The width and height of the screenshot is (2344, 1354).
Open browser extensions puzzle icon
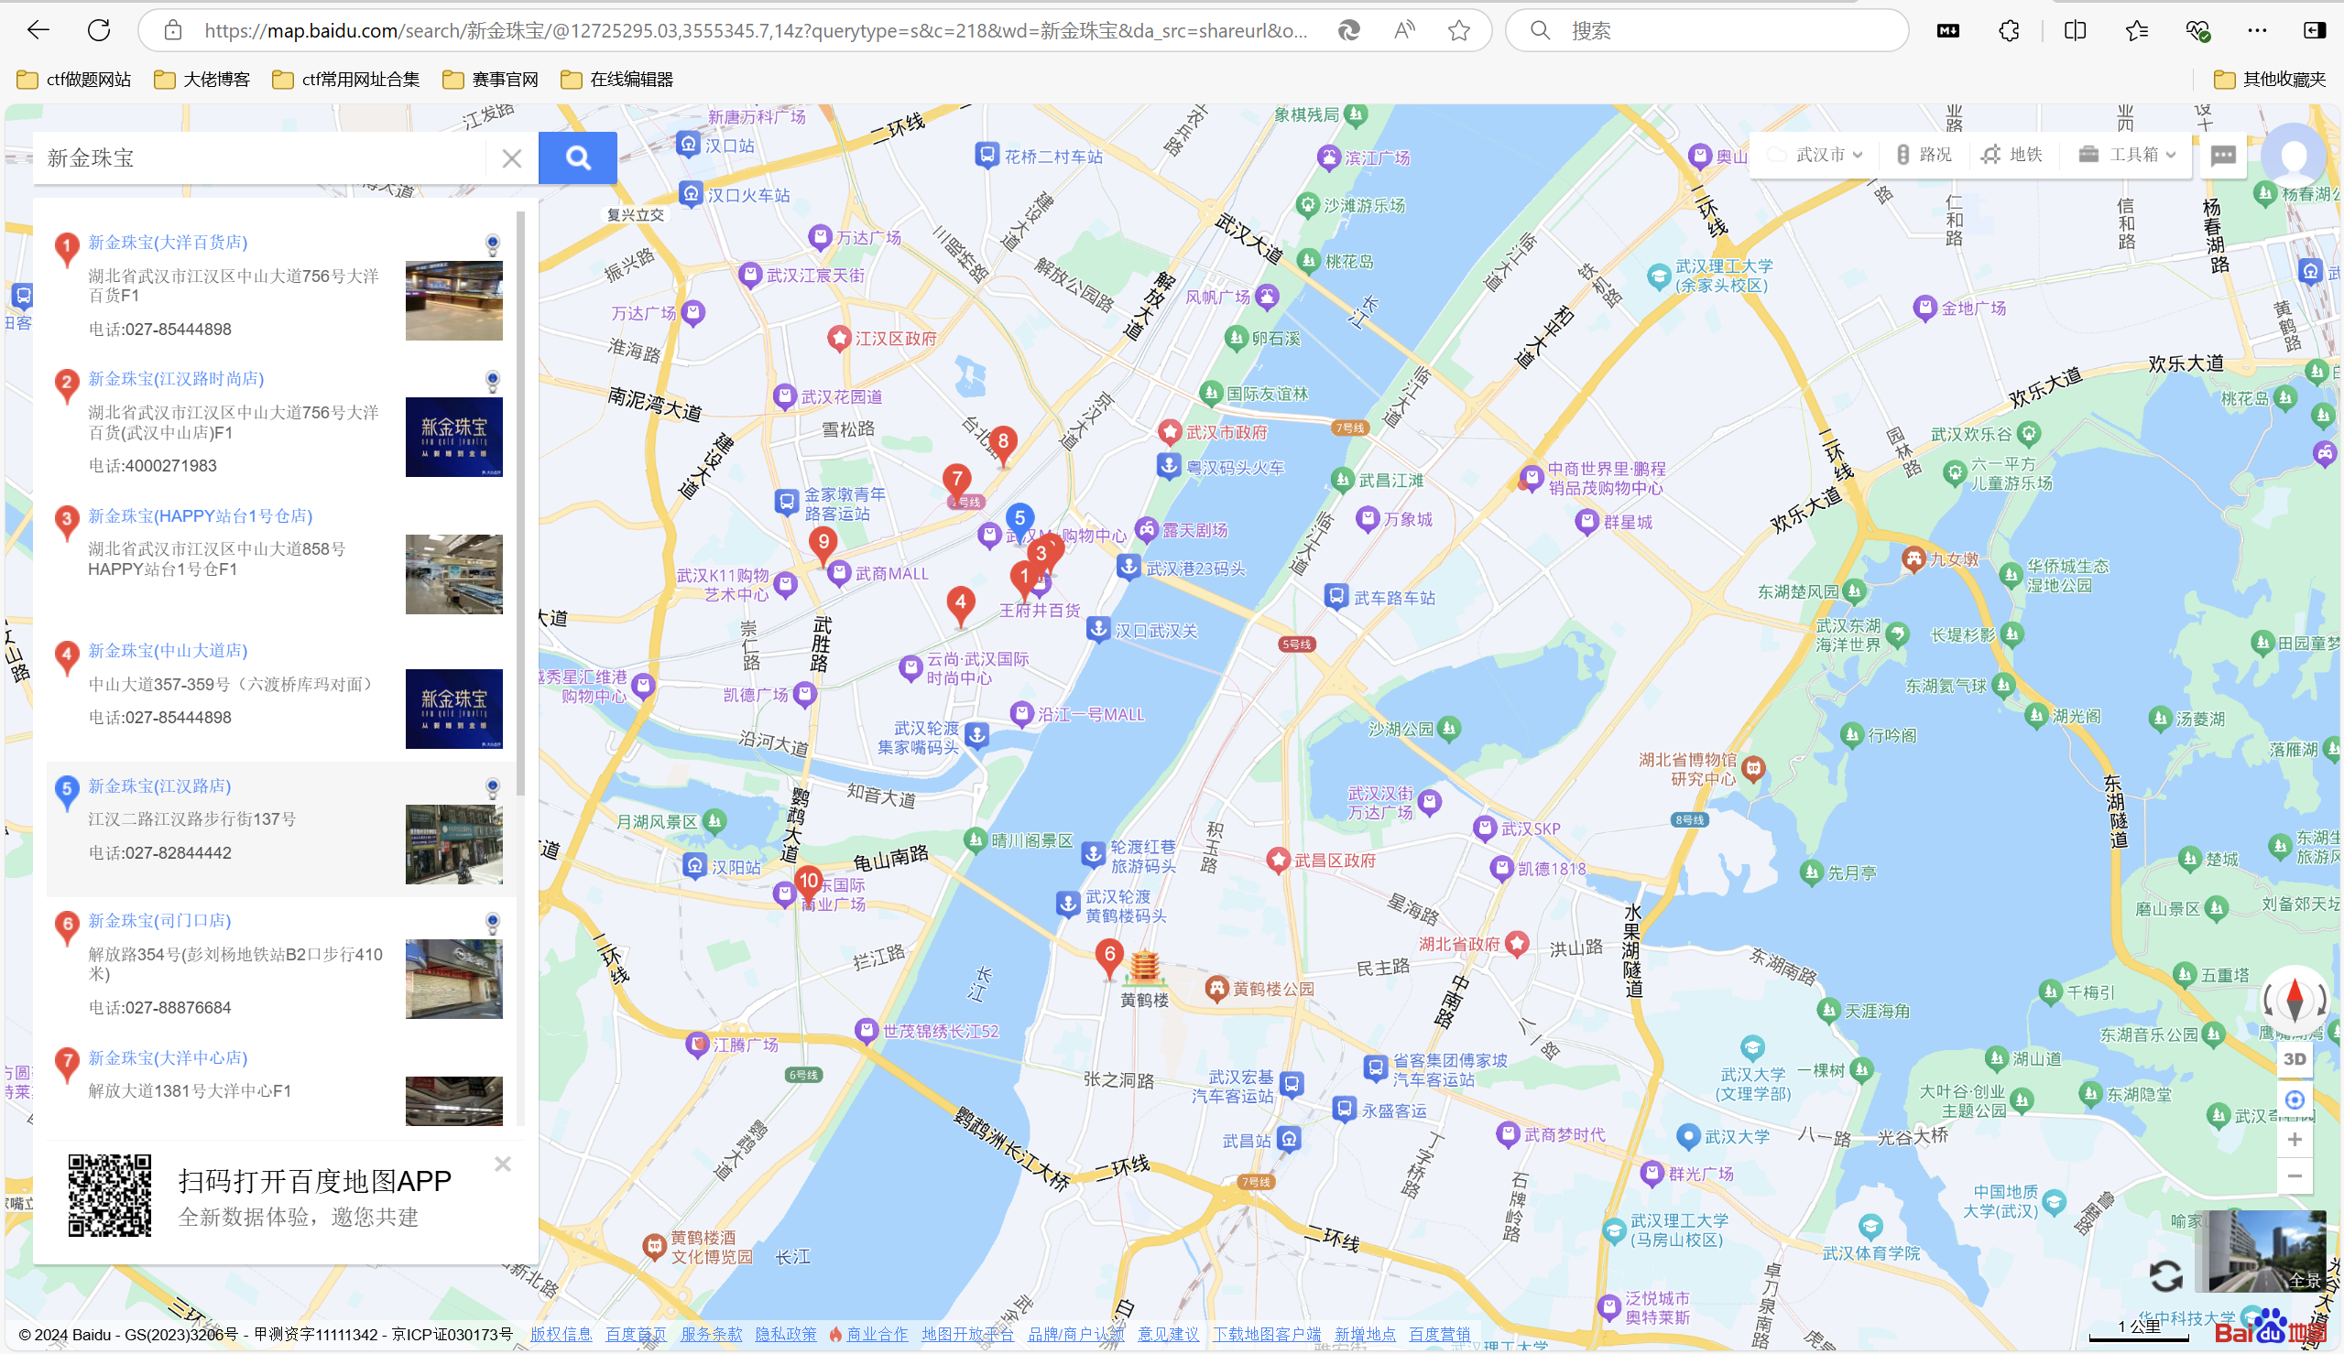point(2009,31)
